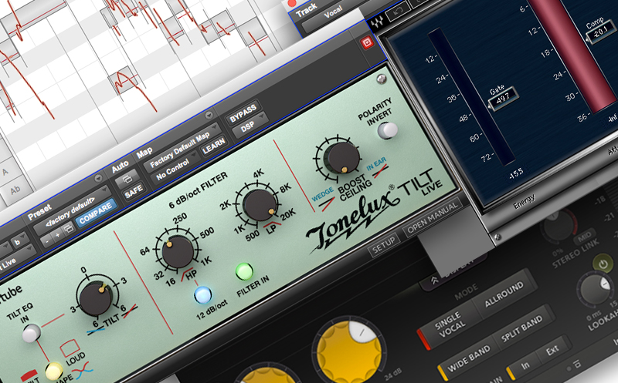Click the large yellow knob near 24 dB
Viewport: 618px width, 383px height.
coord(349,351)
